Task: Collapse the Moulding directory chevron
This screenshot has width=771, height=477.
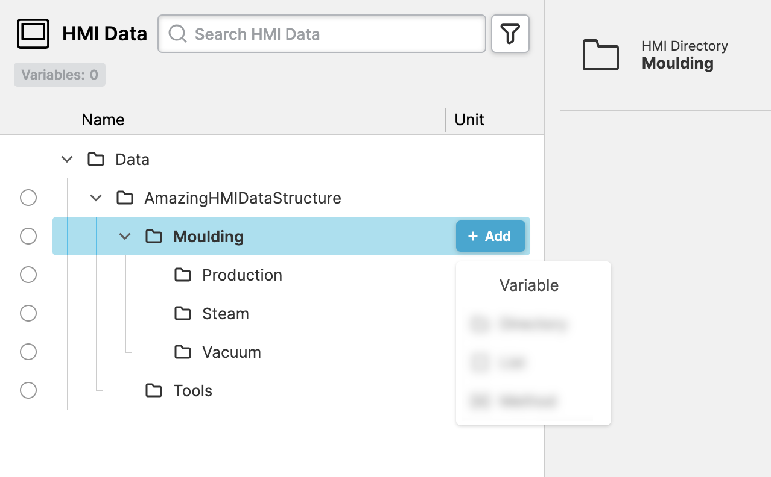Action: (x=125, y=237)
